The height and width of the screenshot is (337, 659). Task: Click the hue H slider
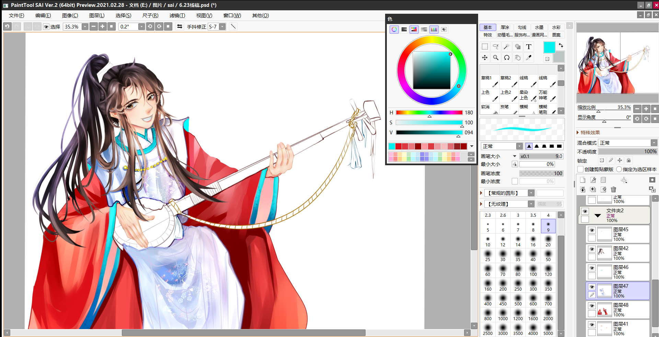pos(429,113)
